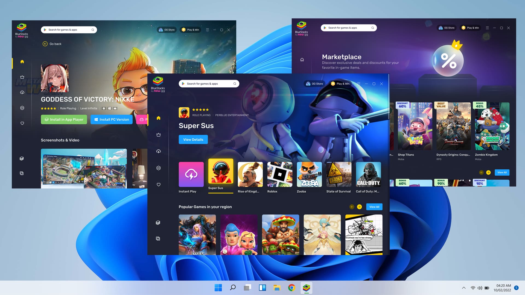525x295 pixels.
Task: Open the hamburger menu in the Super Sus window
Action: click(x=358, y=84)
